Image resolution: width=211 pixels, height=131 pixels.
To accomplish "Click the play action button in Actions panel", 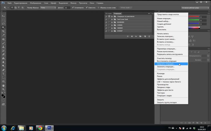I will coord(136,36).
